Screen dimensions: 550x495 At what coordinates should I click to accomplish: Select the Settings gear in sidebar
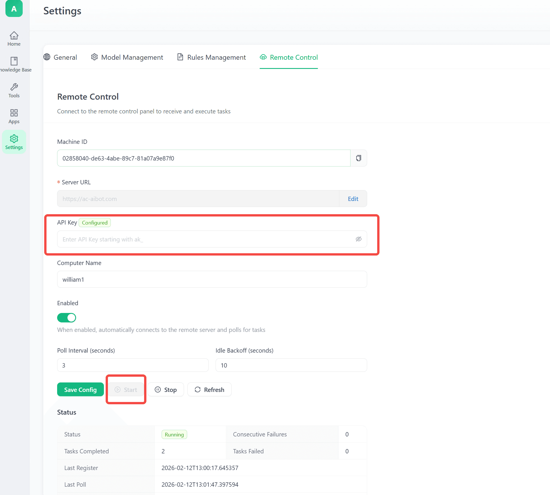coord(14,142)
